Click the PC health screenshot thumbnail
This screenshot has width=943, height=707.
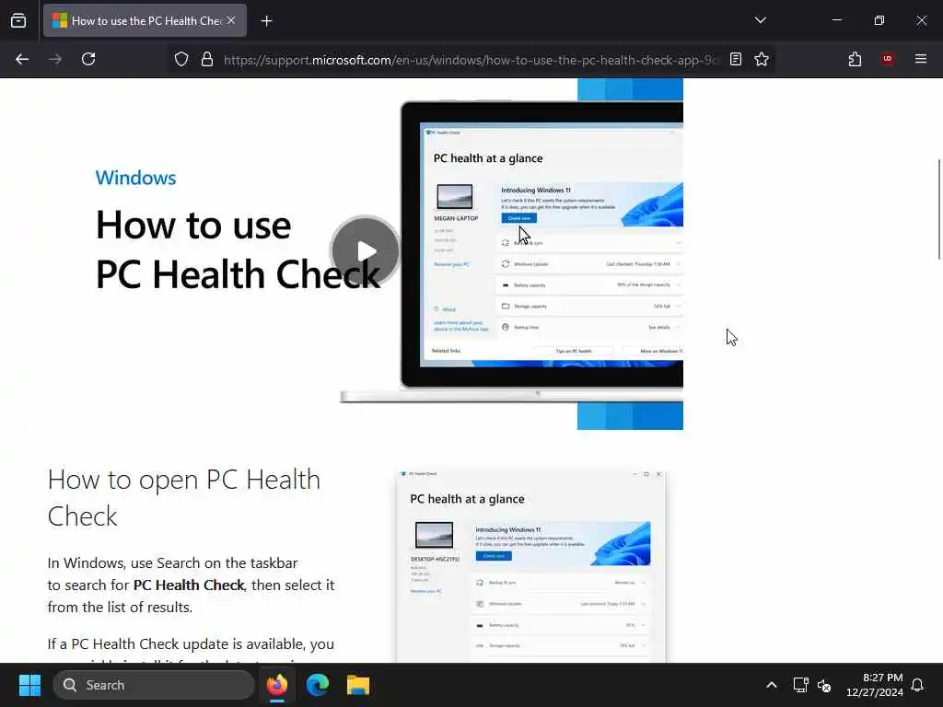531,566
